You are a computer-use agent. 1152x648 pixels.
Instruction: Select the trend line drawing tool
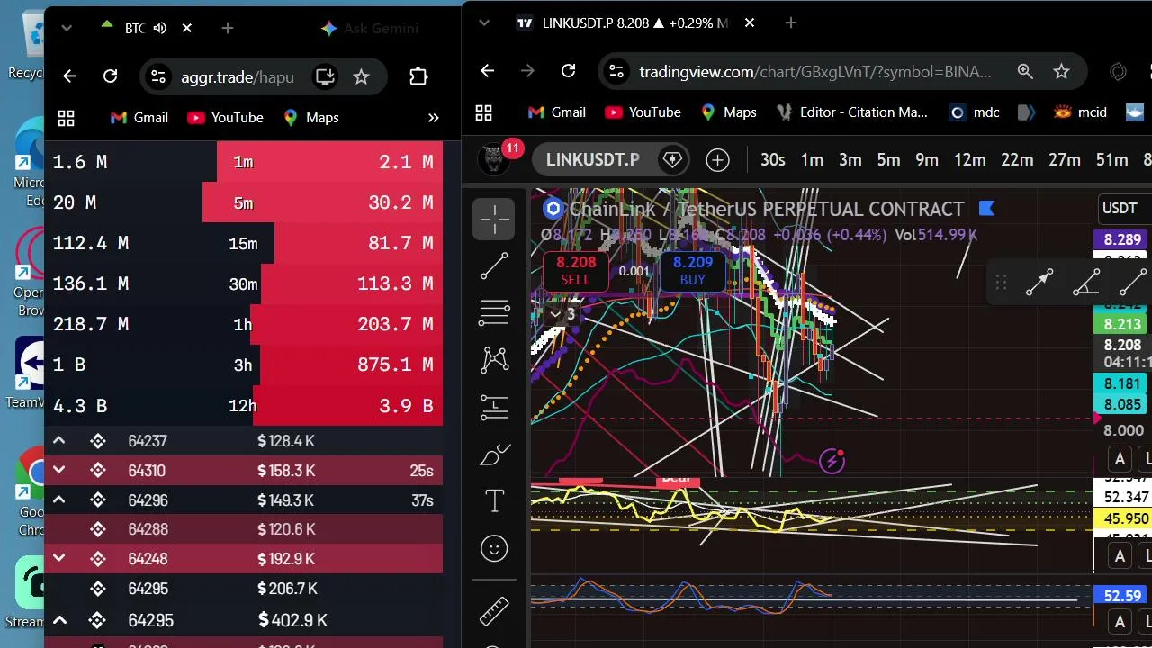pos(494,266)
